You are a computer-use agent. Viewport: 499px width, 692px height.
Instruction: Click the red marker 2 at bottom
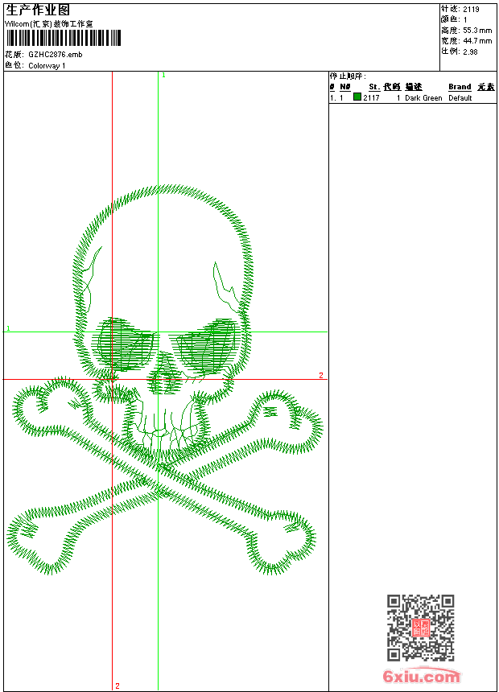coord(118,686)
